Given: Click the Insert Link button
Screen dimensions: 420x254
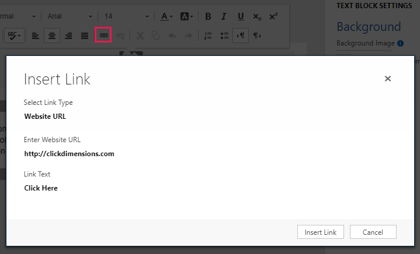Looking at the screenshot, I should (320, 232).
